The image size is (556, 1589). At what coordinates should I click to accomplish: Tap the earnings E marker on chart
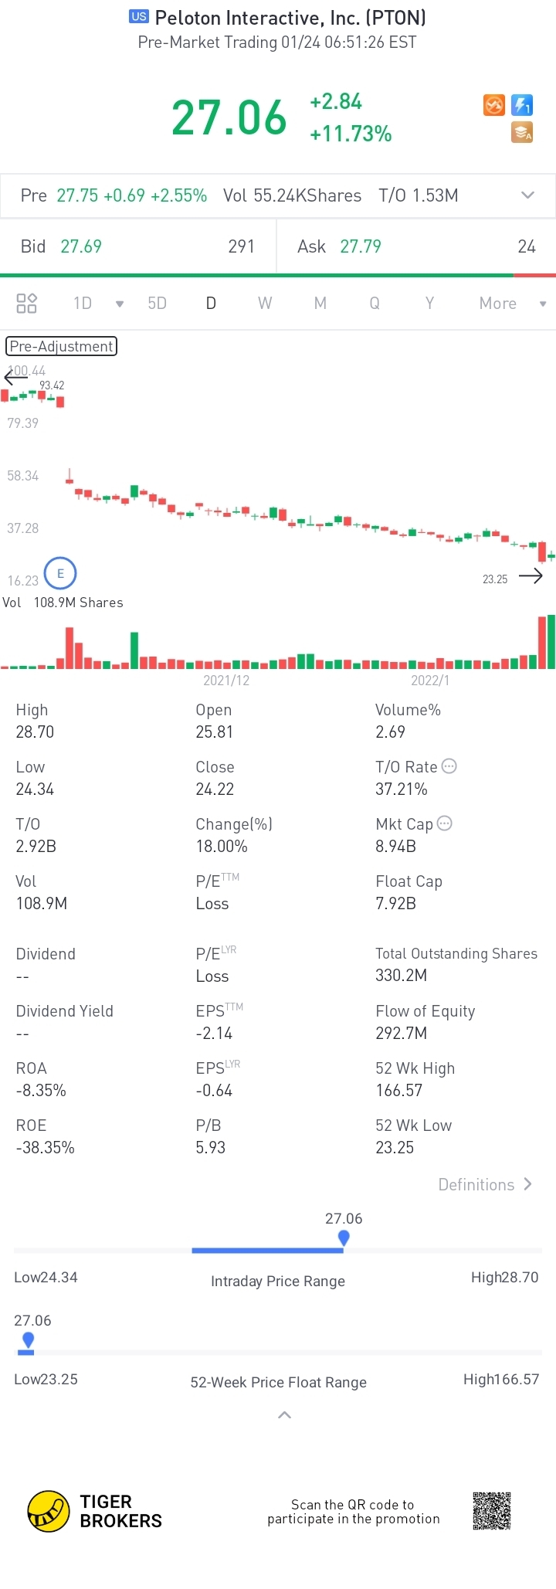60,573
